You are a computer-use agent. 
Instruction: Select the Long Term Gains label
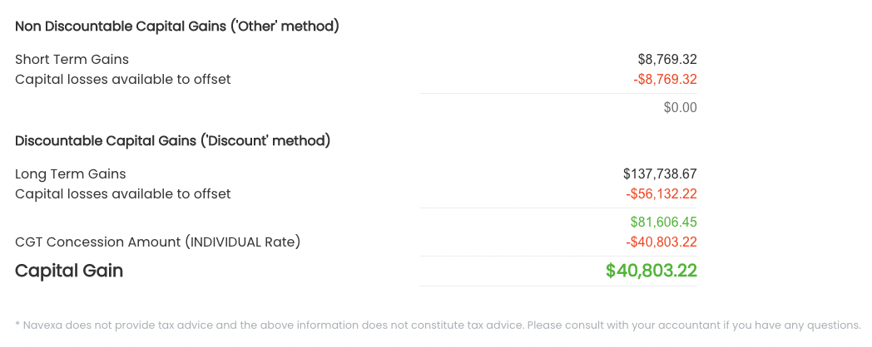[x=70, y=174]
